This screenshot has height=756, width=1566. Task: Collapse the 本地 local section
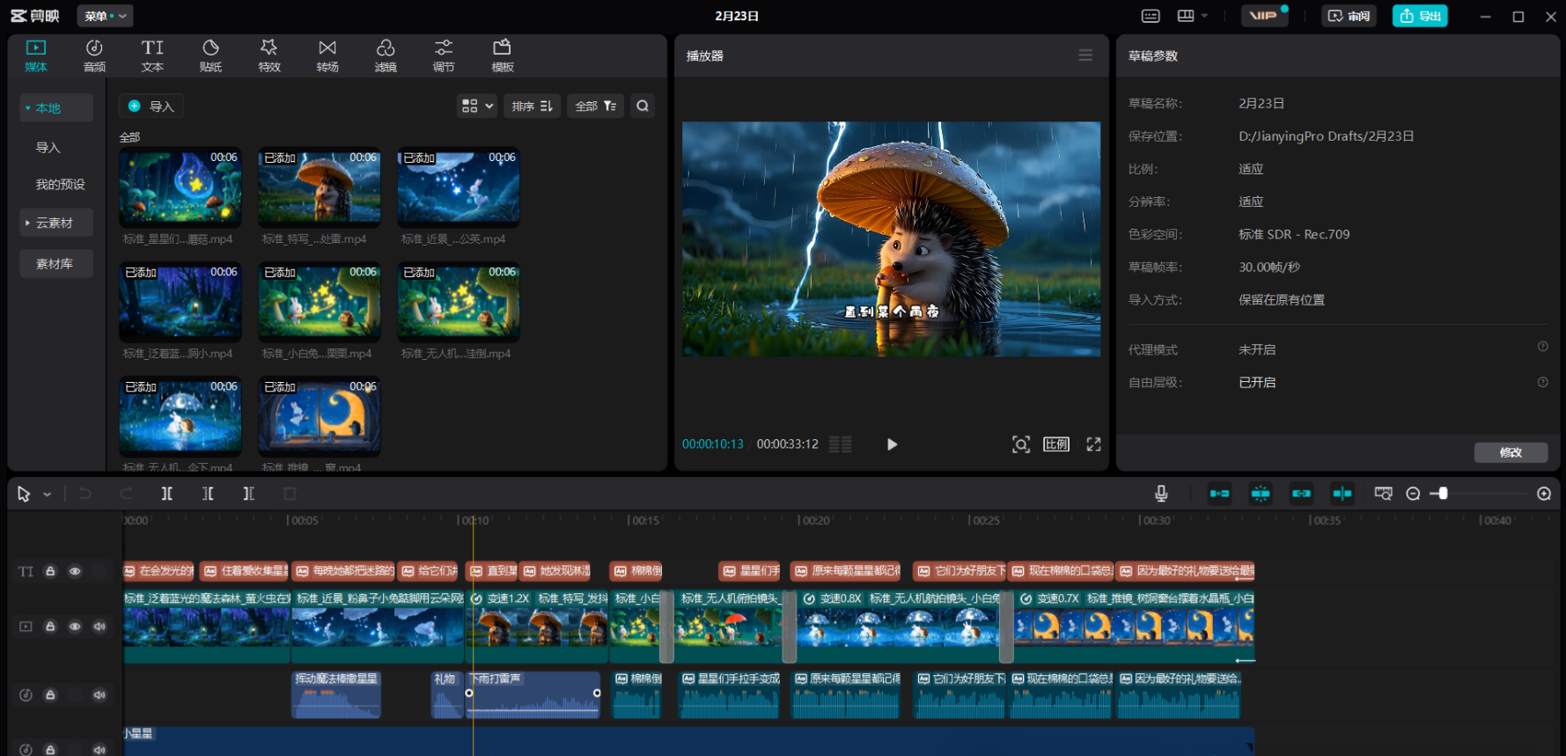pos(56,108)
